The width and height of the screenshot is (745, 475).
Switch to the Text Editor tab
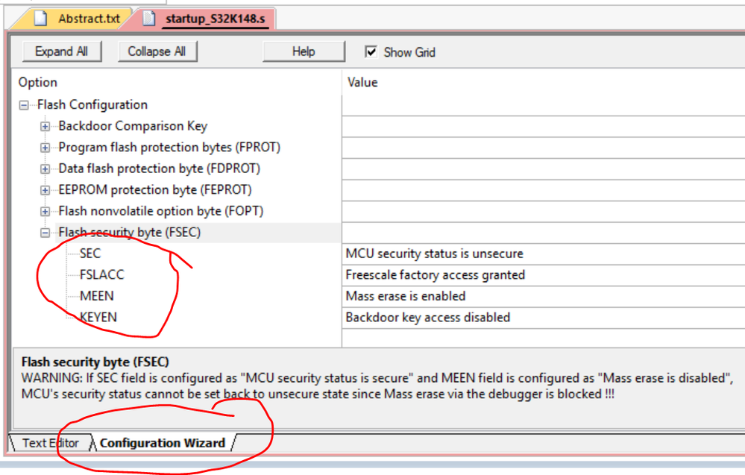pos(50,442)
